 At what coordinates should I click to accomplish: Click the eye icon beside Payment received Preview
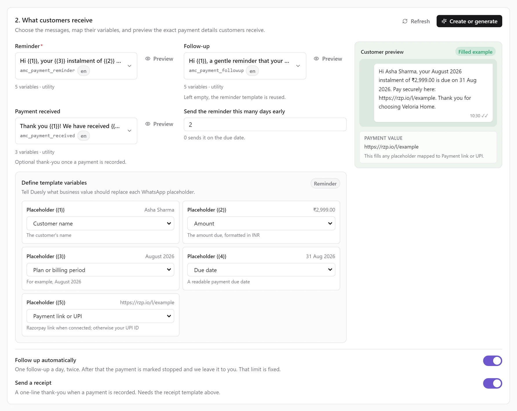[148, 124]
